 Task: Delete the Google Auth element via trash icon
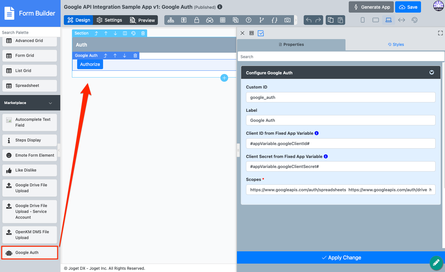click(x=135, y=56)
